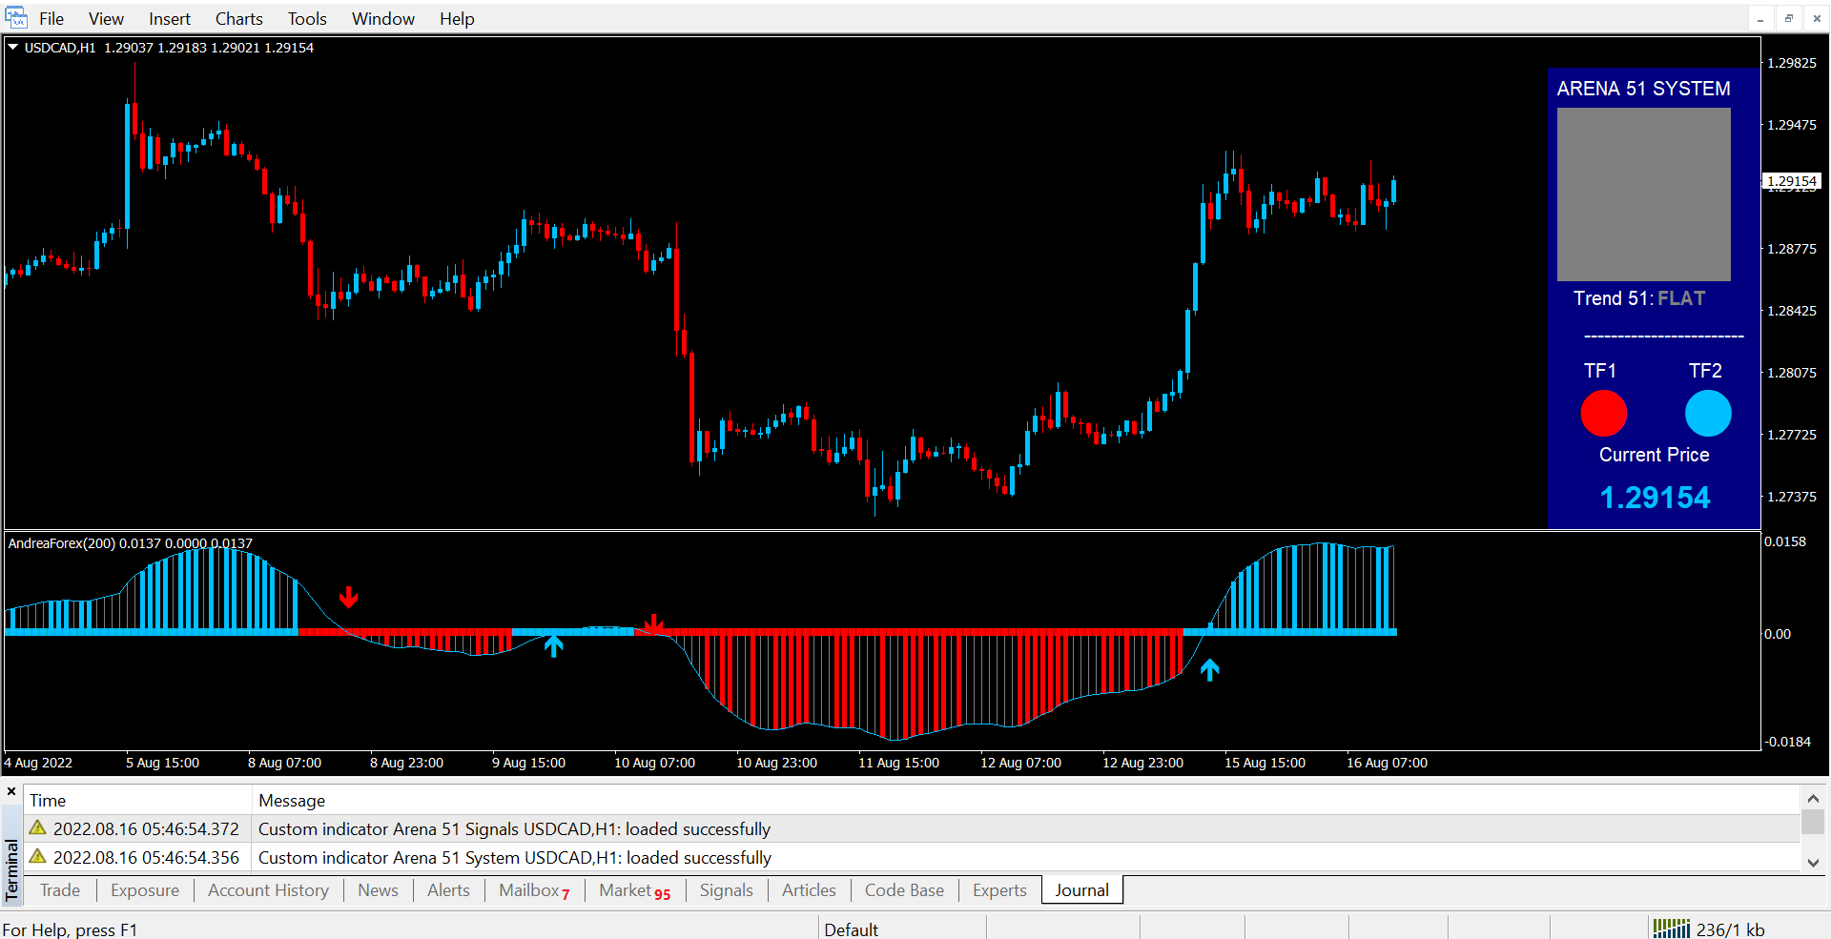Click the gray trend box in the Arena 51 panel
The width and height of the screenshot is (1831, 939).
[x=1643, y=194]
